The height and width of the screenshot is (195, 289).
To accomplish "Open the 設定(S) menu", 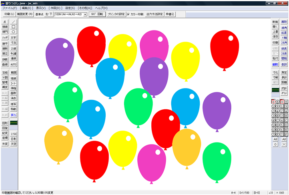I will point(70,8).
